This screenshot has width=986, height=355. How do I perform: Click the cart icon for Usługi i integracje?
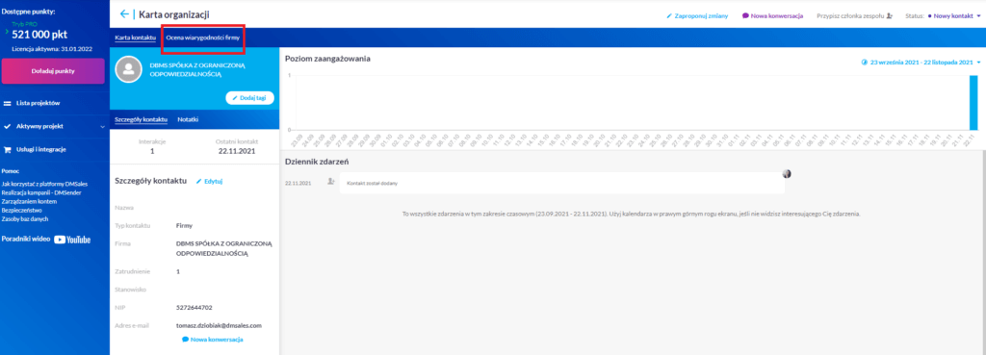click(x=8, y=149)
